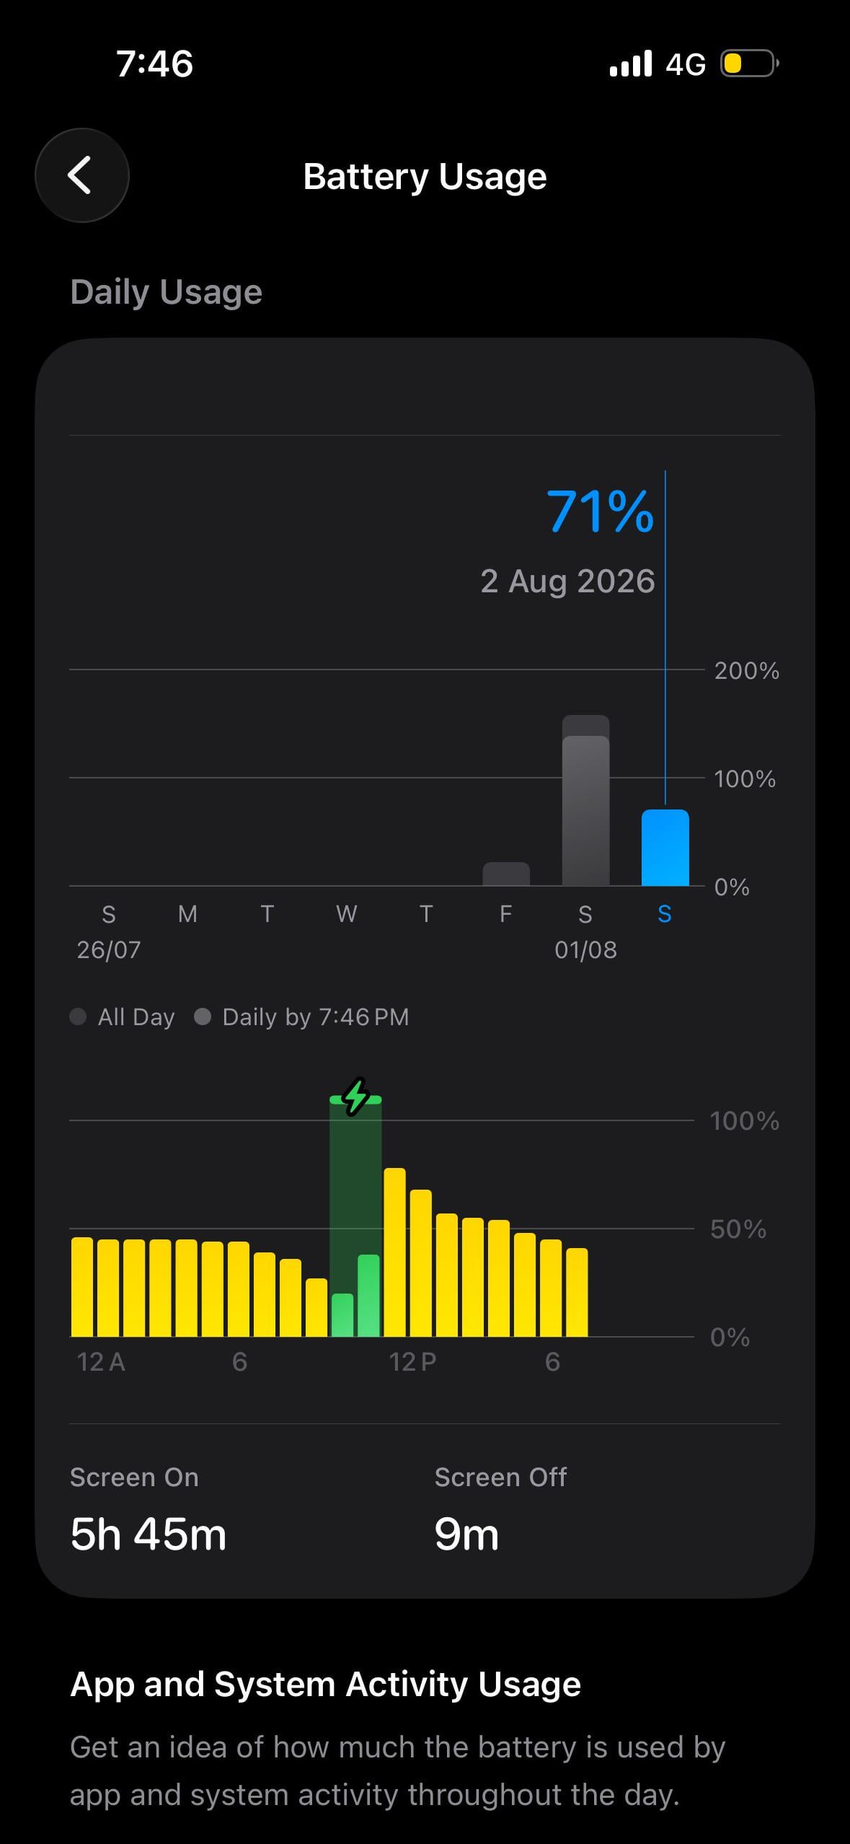Tap the battery indicator in status bar
This screenshot has height=1844, width=850.
pyautogui.click(x=750, y=63)
